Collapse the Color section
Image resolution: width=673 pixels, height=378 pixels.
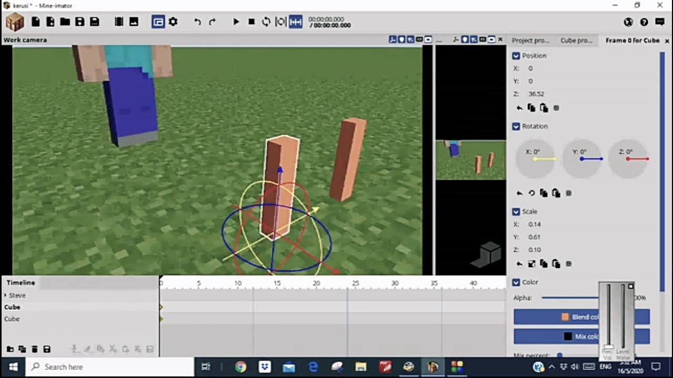coord(516,282)
